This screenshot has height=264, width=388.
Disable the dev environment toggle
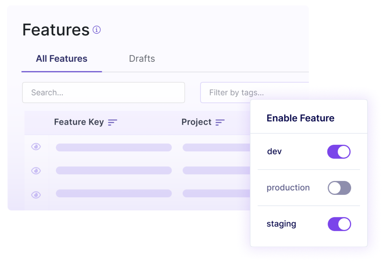pos(339,151)
